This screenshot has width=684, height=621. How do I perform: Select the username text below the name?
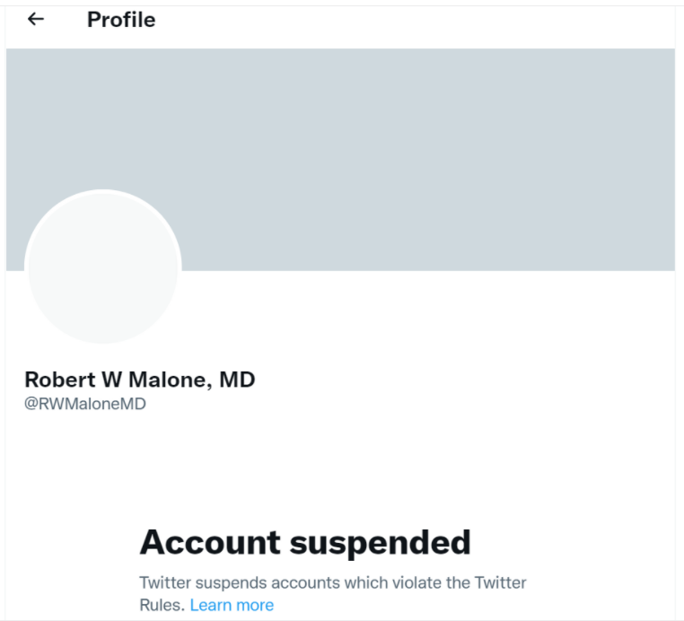pyautogui.click(x=85, y=404)
